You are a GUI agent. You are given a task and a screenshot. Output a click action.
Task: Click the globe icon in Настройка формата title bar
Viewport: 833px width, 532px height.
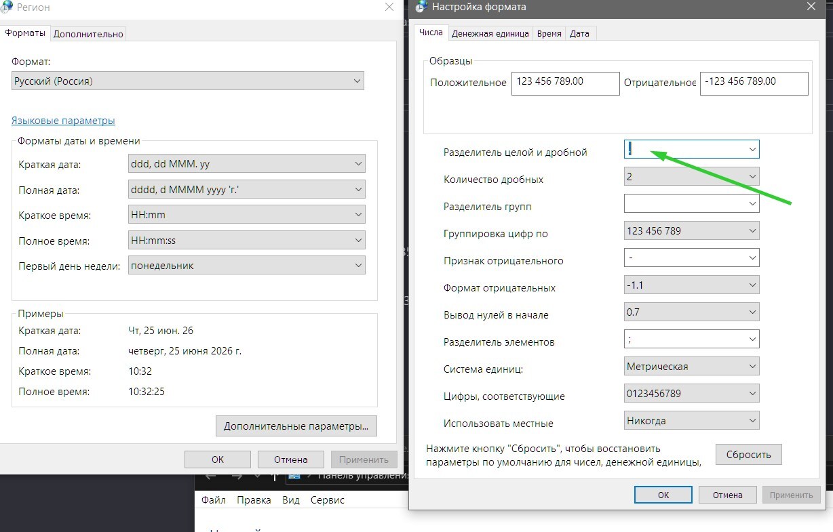click(x=421, y=7)
